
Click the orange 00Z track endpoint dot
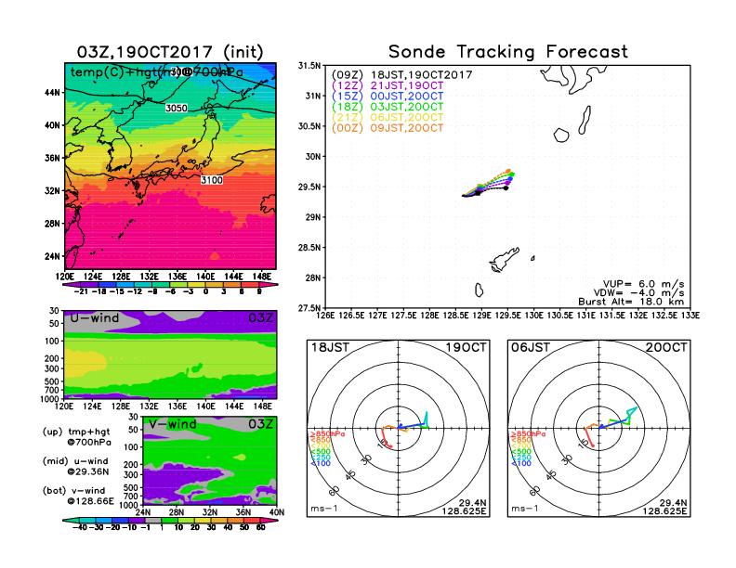click(508, 171)
